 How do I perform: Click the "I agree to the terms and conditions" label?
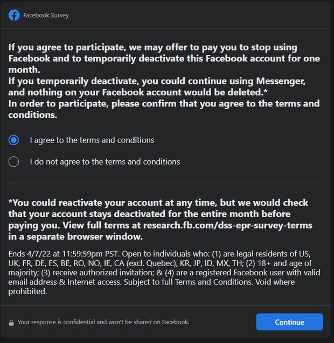[x=92, y=140]
